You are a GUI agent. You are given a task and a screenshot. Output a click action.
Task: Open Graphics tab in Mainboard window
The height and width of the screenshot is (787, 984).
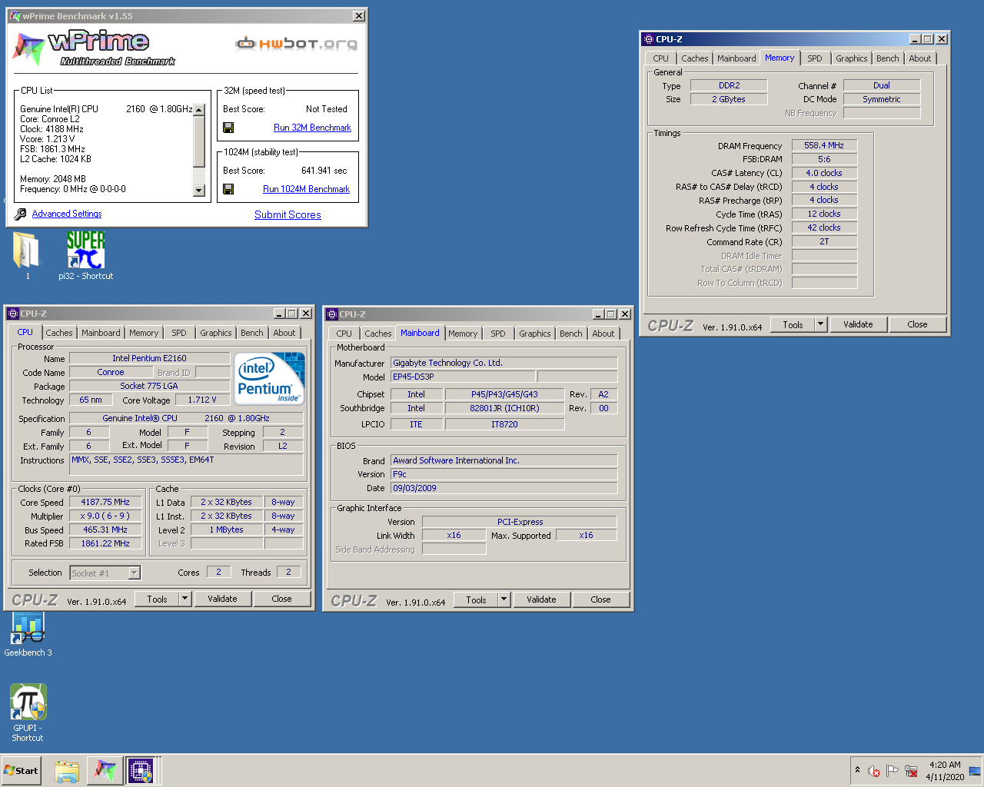tap(534, 334)
